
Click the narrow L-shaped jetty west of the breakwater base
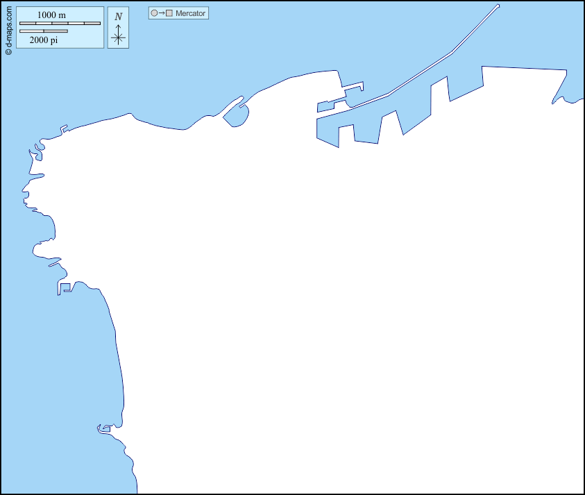353,88
